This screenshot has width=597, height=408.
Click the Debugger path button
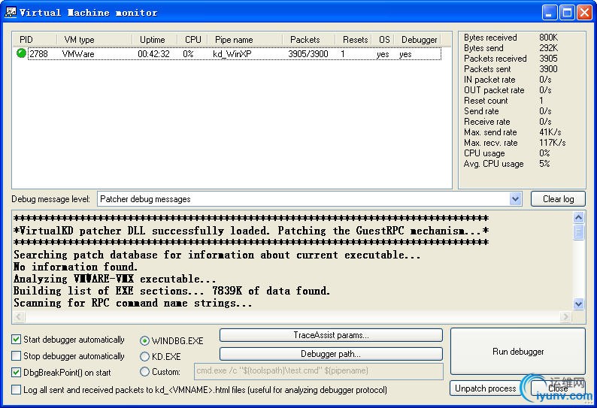331,354
